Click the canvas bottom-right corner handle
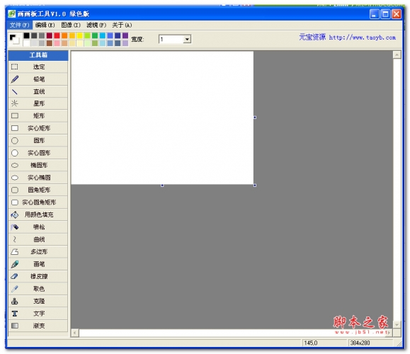410x354 pixels. (255, 185)
